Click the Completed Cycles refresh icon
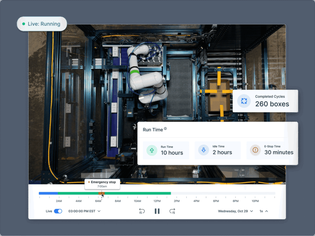Screen dimensions: 315x236 tap(244, 101)
